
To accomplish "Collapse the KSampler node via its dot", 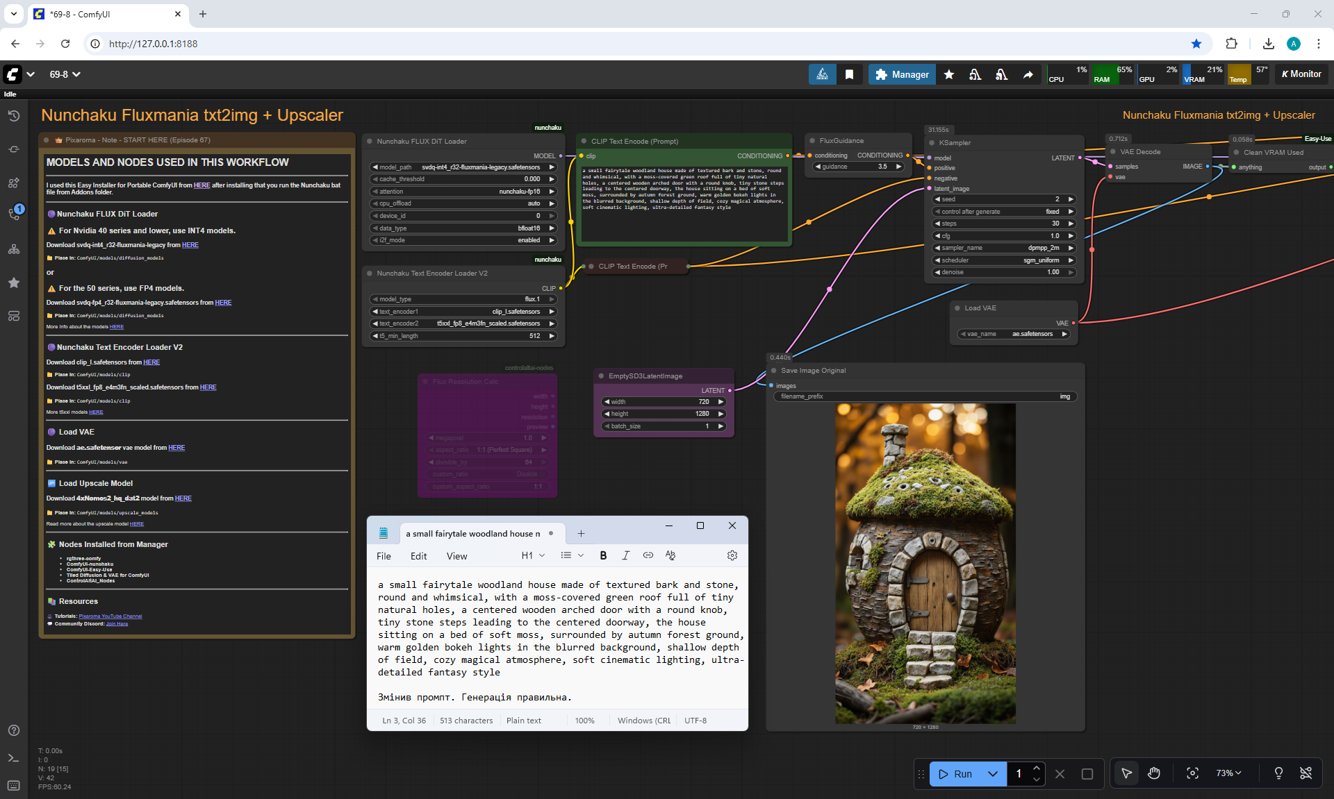I will pyautogui.click(x=930, y=143).
